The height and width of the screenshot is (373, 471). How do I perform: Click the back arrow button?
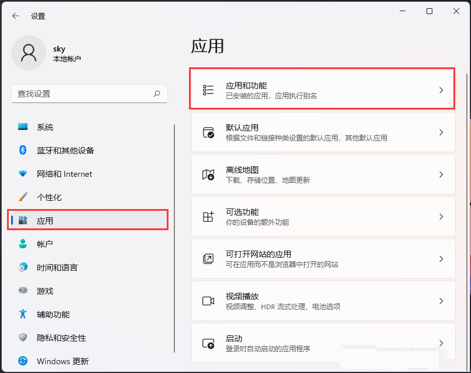coord(16,16)
